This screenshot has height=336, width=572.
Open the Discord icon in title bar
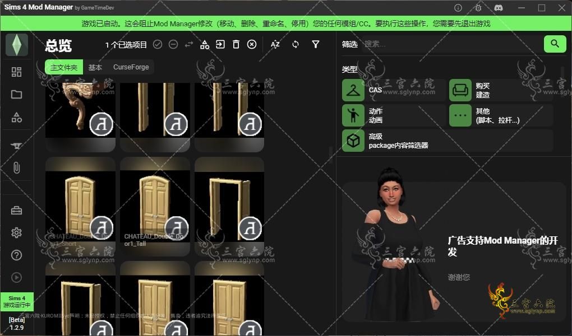click(x=499, y=8)
